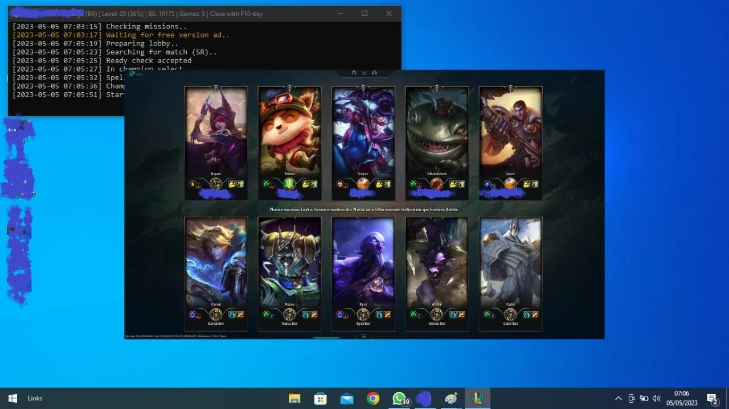Click Jayce's summoner spell icons
Screen dimensions: 729x409
531,184
